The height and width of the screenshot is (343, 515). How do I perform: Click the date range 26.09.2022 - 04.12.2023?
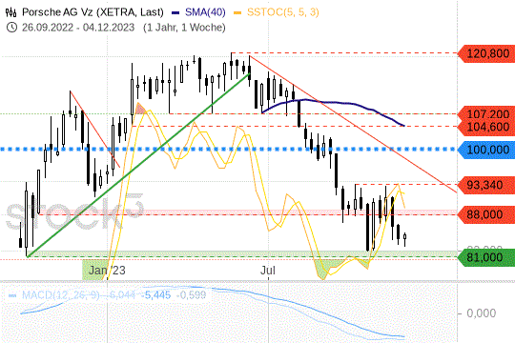coord(78,28)
